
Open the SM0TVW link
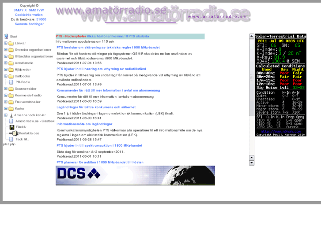pyautogui.click(x=36, y=10)
